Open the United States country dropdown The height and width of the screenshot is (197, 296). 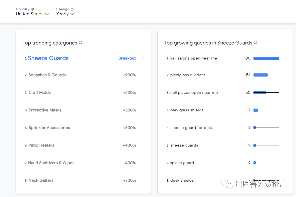click(32, 14)
